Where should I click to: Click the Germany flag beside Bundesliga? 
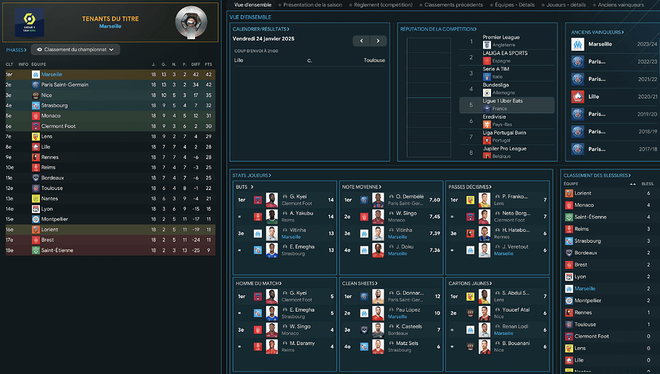(x=487, y=93)
